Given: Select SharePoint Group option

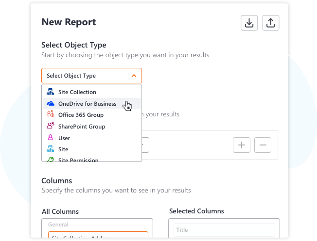Looking at the screenshot, I should pos(91,127).
